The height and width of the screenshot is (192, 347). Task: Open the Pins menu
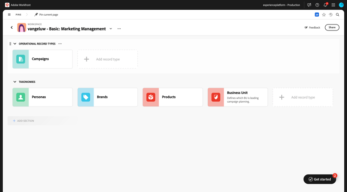19,15
